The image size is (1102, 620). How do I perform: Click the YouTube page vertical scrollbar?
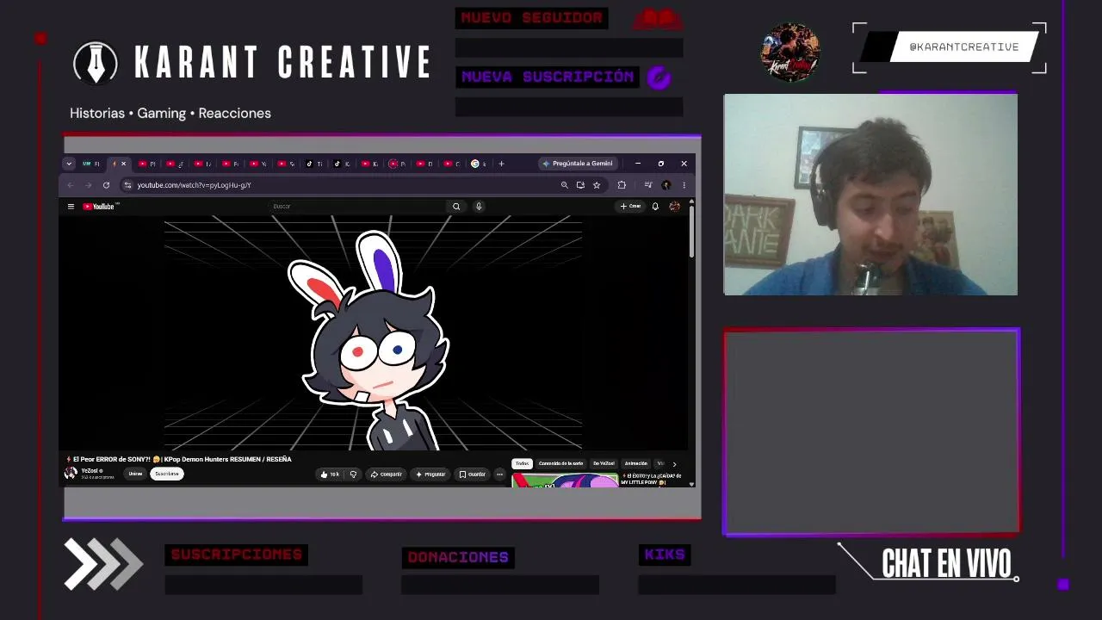(x=691, y=231)
